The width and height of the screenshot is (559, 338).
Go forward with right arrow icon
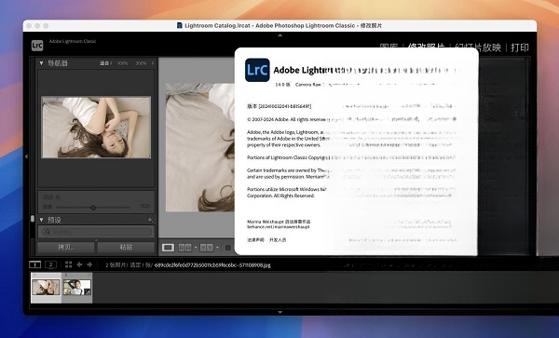tap(89, 264)
